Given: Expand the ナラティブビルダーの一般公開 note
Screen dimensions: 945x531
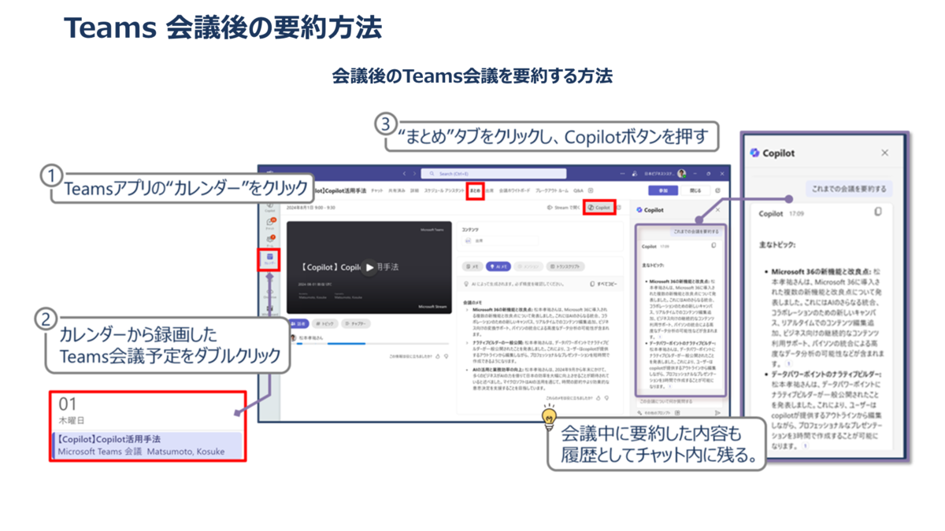Looking at the screenshot, I should coord(467,342).
